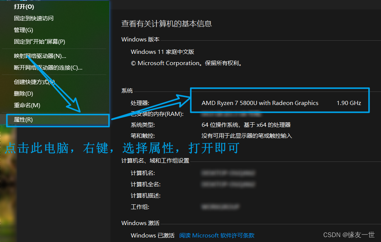The height and width of the screenshot is (242, 381).
Task: Select the 系统类型: label
Action: pos(142,125)
